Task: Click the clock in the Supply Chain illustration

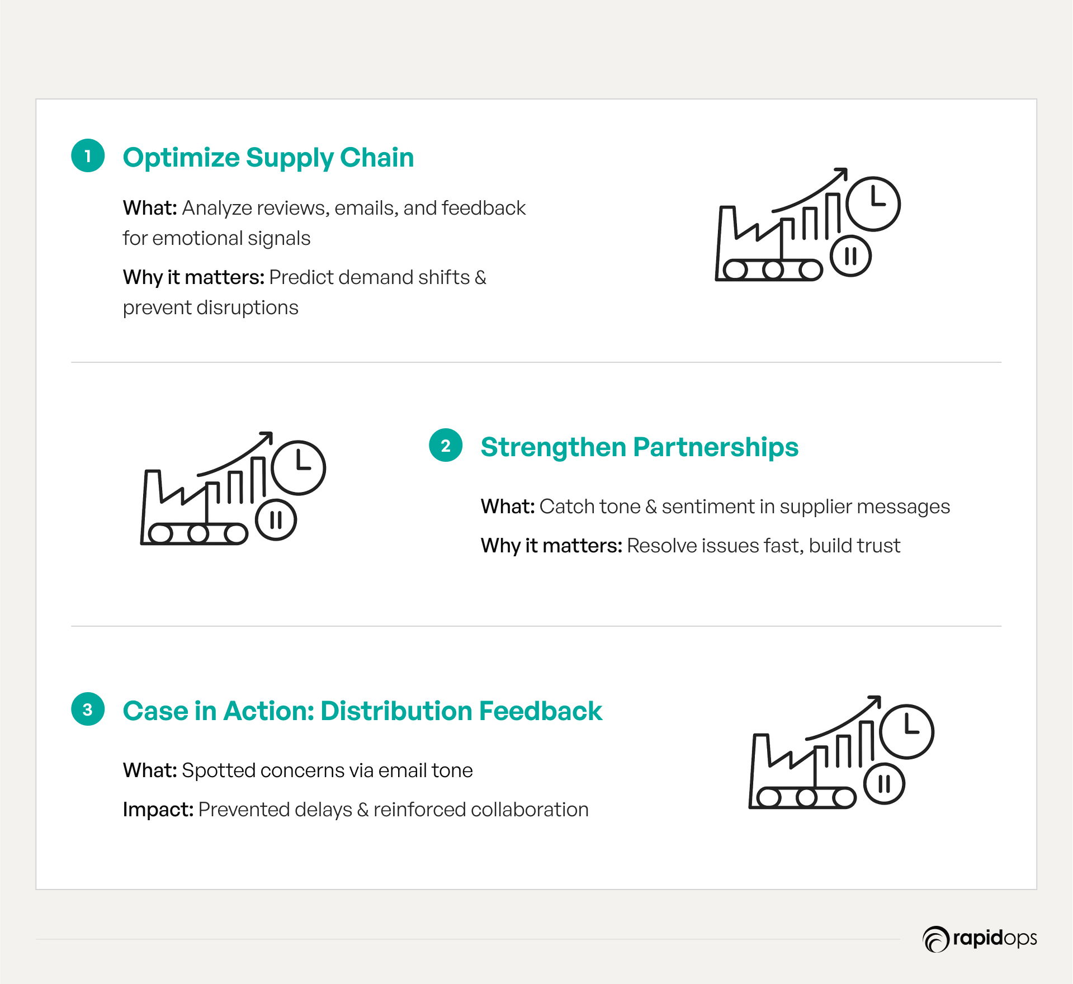Action: 873,204
